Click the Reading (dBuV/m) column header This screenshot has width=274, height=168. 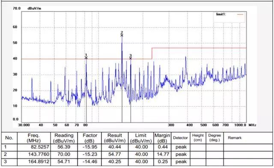point(64,138)
